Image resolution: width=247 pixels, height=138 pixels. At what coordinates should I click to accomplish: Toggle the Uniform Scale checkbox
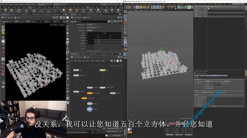point(214,87)
